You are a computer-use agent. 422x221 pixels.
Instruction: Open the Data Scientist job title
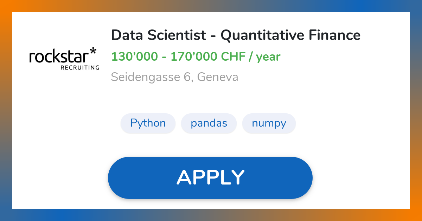(236, 35)
